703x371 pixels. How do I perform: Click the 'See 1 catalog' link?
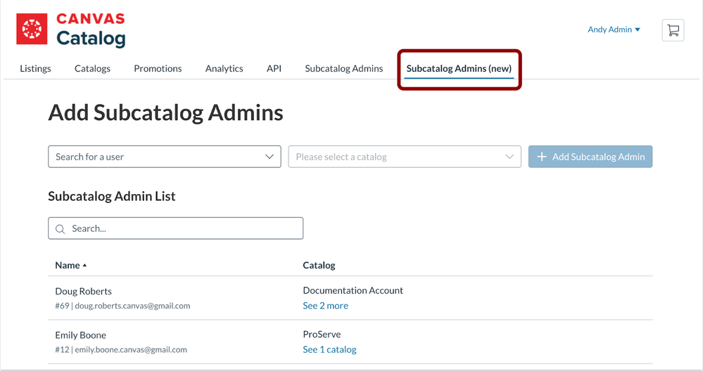pyautogui.click(x=329, y=349)
